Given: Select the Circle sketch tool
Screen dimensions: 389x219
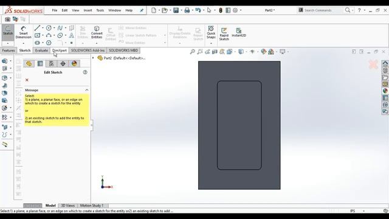Looking at the screenshot, I should (49, 28).
